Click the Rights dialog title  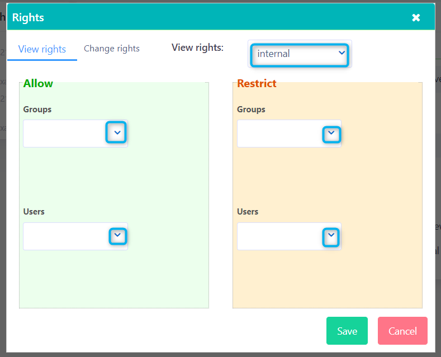click(x=28, y=18)
